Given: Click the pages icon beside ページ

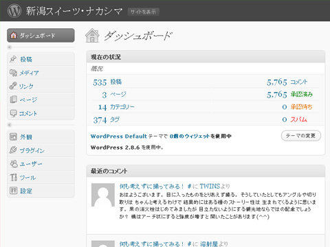Looking at the screenshot, I should (13, 99).
